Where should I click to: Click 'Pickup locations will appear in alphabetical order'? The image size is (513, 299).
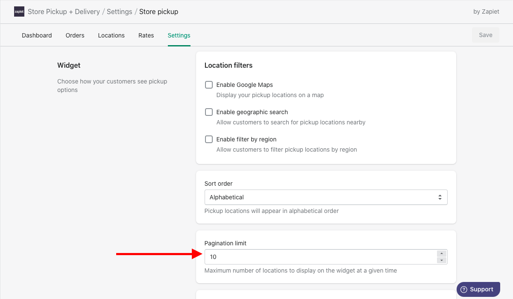pos(272,211)
